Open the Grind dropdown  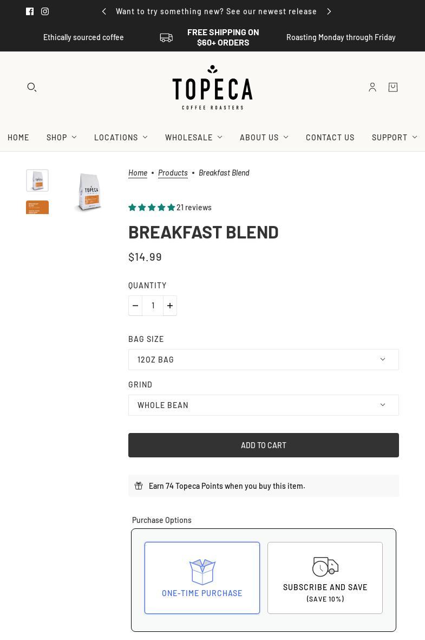263,405
